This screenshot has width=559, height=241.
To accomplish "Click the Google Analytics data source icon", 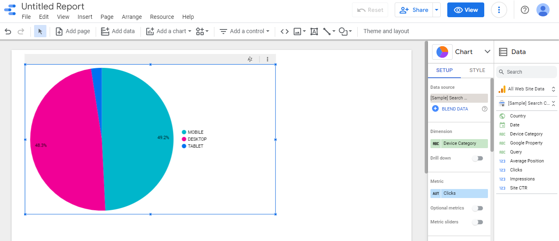I will [x=502, y=89].
